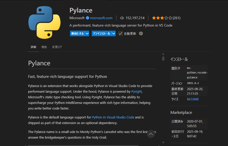Toggle the 自動更新 checkbox
228x146 pixels.
(x=121, y=33)
